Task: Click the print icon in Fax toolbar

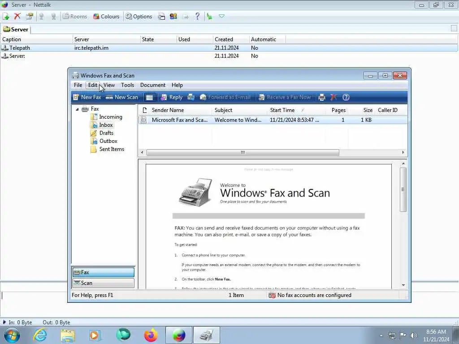Action: click(x=322, y=97)
